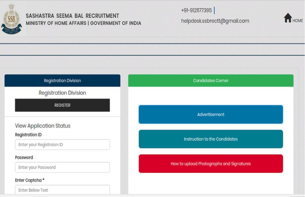Click the SASHASTRA SEEMA BAL RECRUITMENT title

(x=72, y=16)
